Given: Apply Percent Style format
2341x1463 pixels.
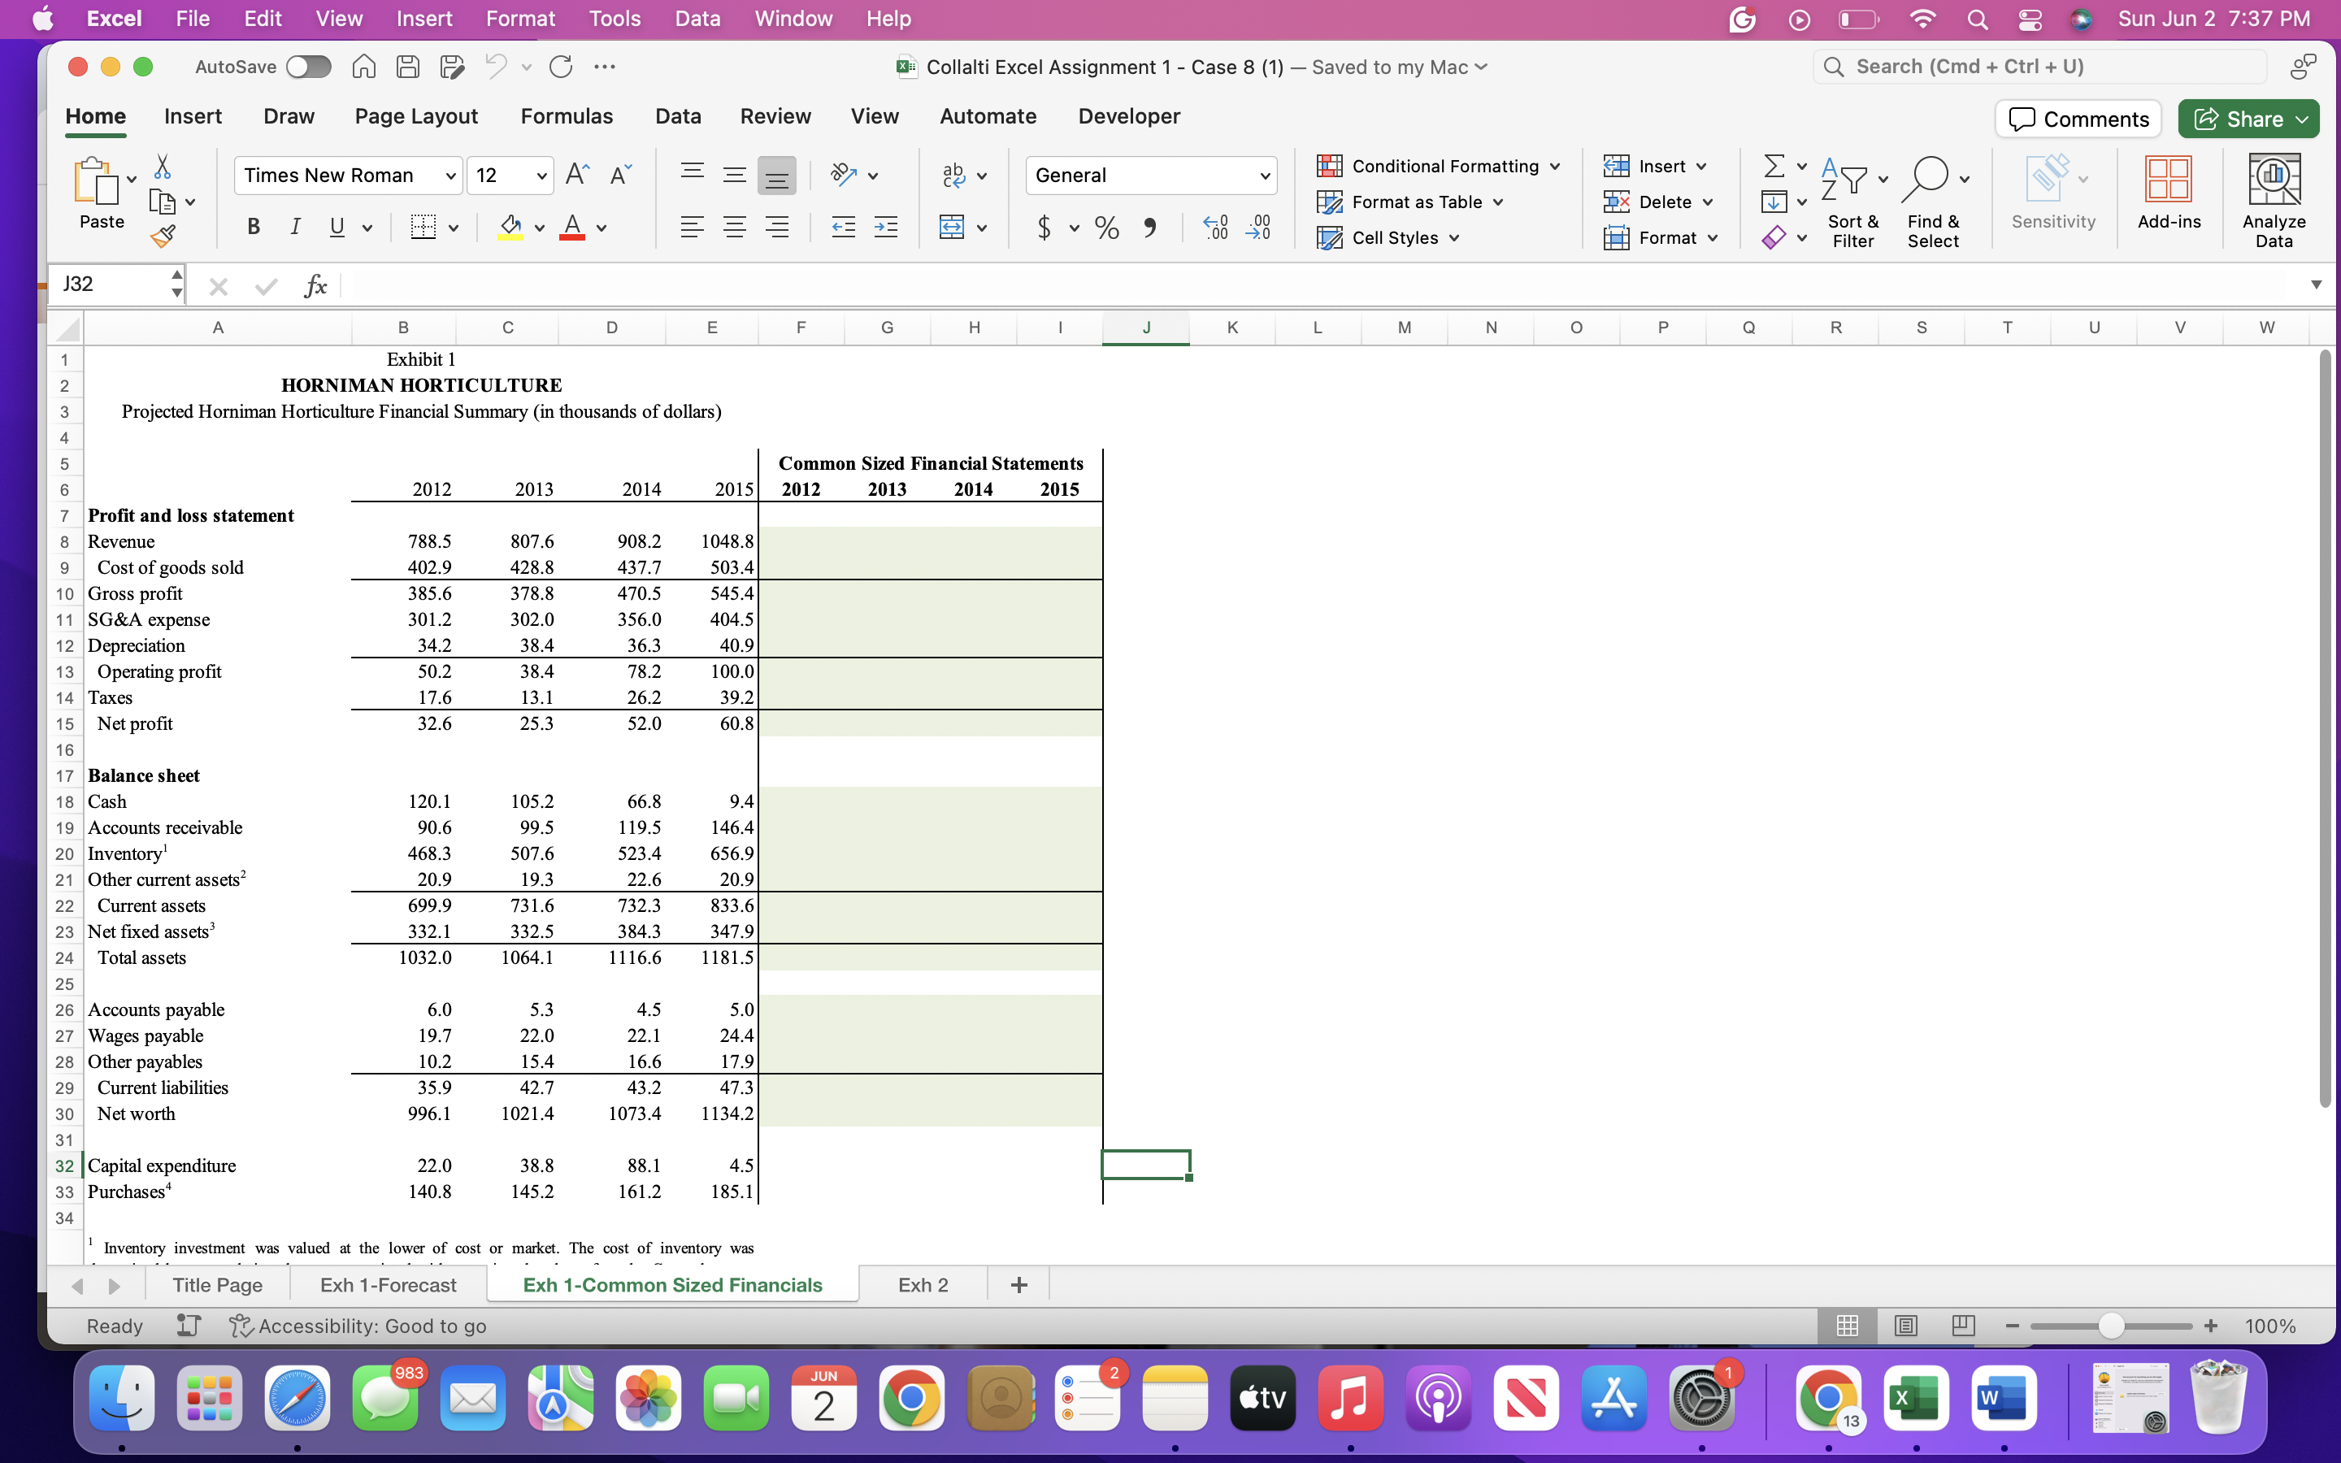Looking at the screenshot, I should coord(1106,228).
